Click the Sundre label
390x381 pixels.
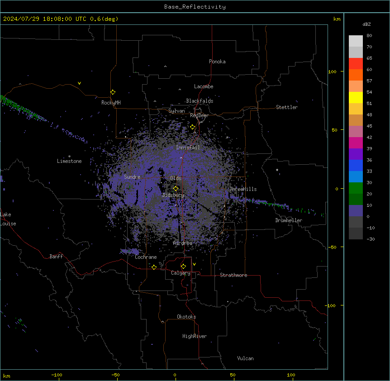[132, 177]
